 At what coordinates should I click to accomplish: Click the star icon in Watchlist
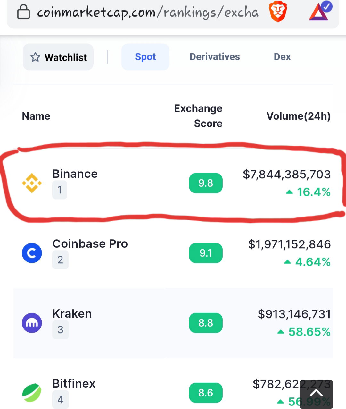click(x=35, y=57)
